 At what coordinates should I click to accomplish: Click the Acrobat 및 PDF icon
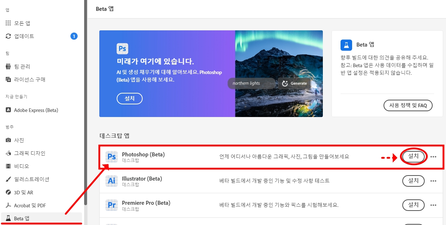8,205
